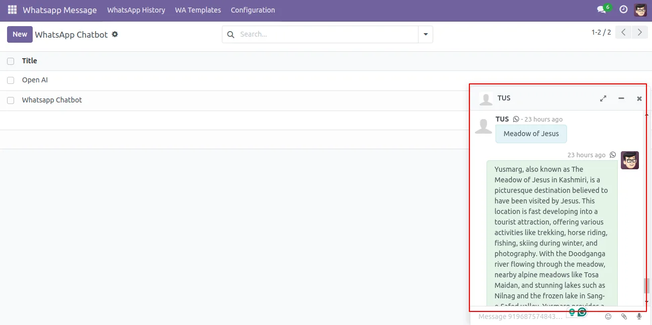Open WA Templates menu
Viewport: 652px width, 325px height.
pos(198,10)
